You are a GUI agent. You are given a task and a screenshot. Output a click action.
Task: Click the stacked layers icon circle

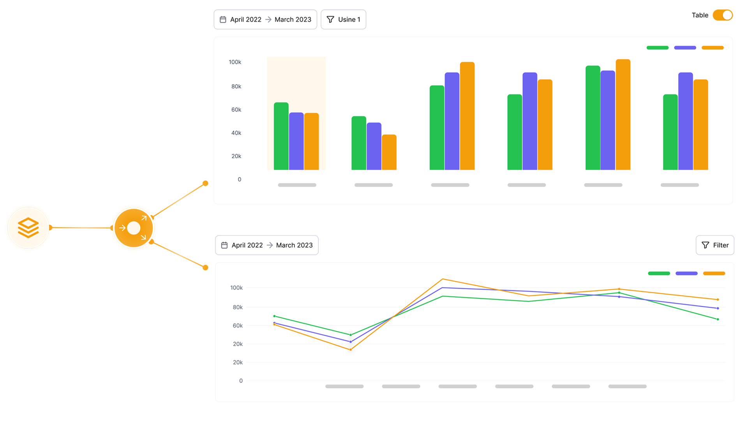pos(28,228)
